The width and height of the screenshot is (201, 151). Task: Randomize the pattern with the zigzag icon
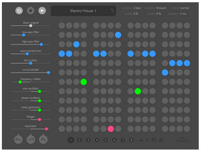[141, 140]
